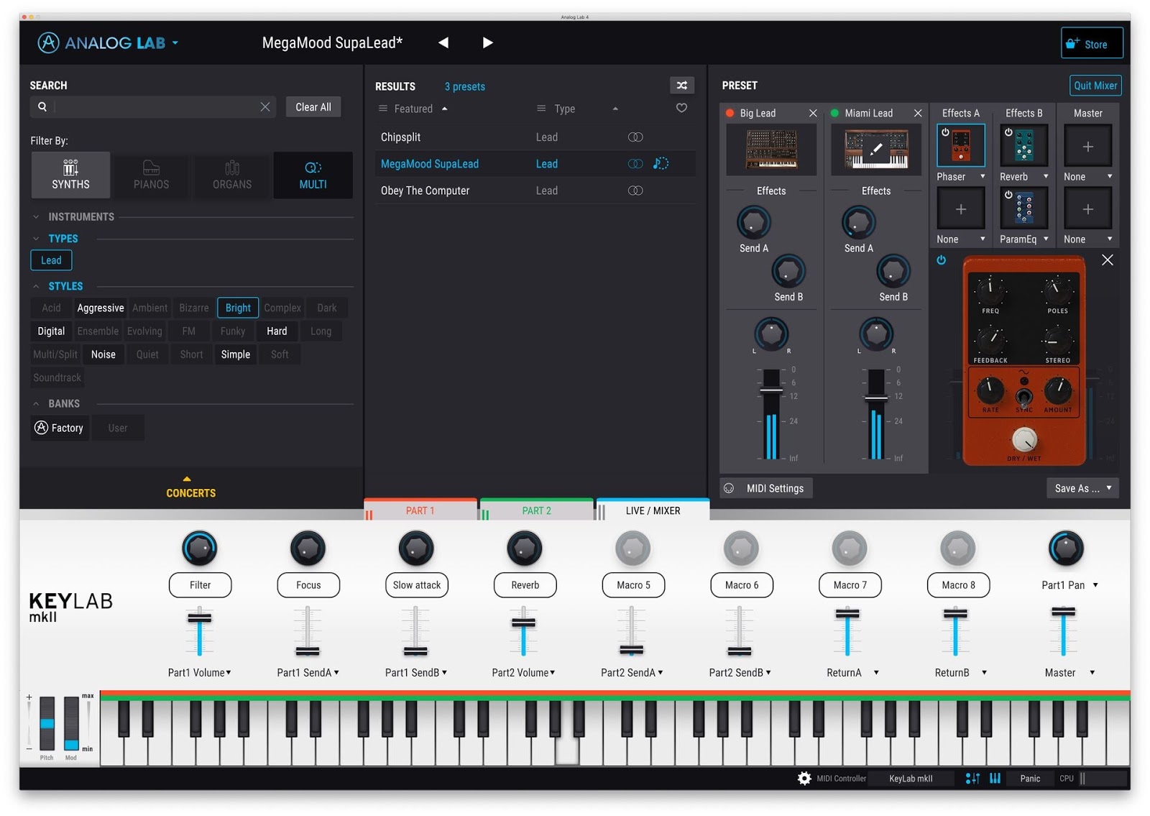Click the Big Lead channel volume fader

770,390
